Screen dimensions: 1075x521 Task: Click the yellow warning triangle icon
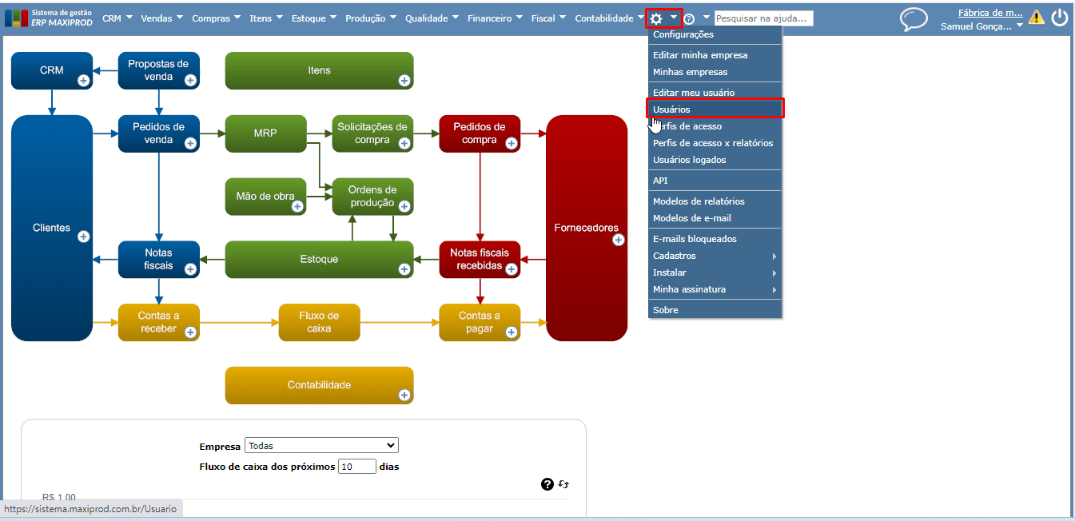pos(1037,17)
